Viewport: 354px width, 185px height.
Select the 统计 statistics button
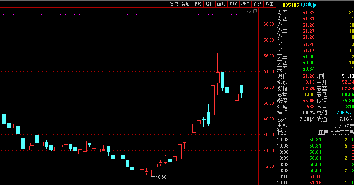click(x=209, y=4)
